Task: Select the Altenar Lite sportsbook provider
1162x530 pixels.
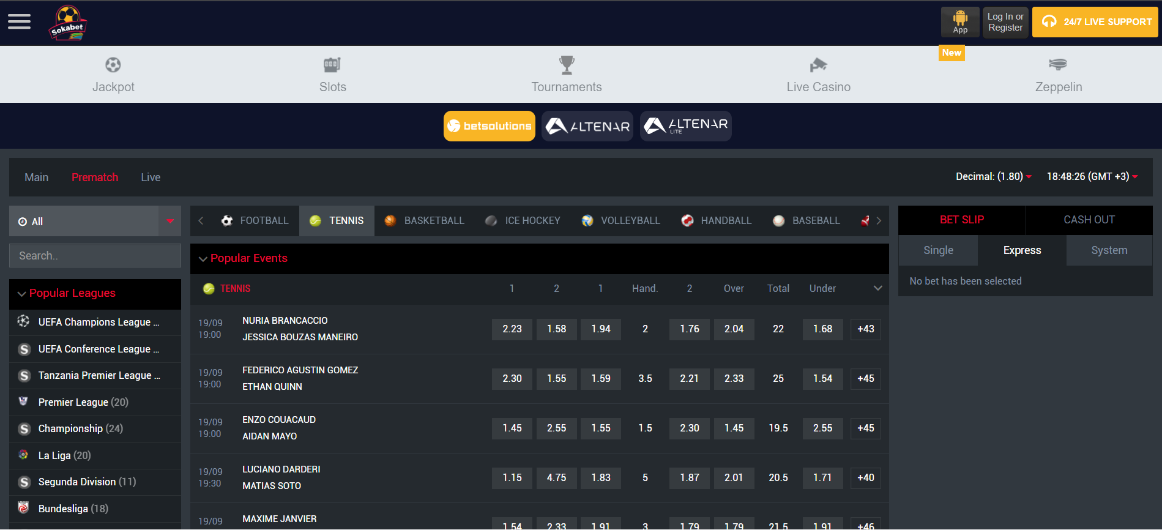Action: click(x=686, y=126)
